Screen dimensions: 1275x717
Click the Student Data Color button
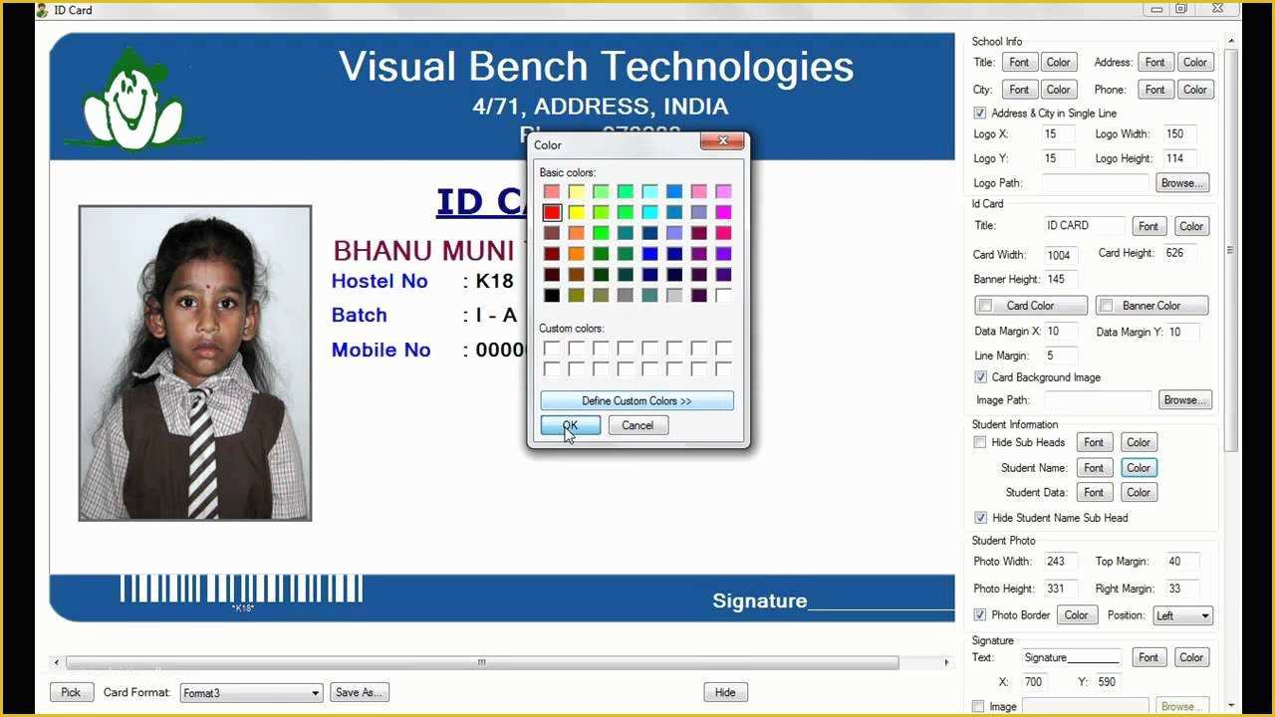[1139, 492]
